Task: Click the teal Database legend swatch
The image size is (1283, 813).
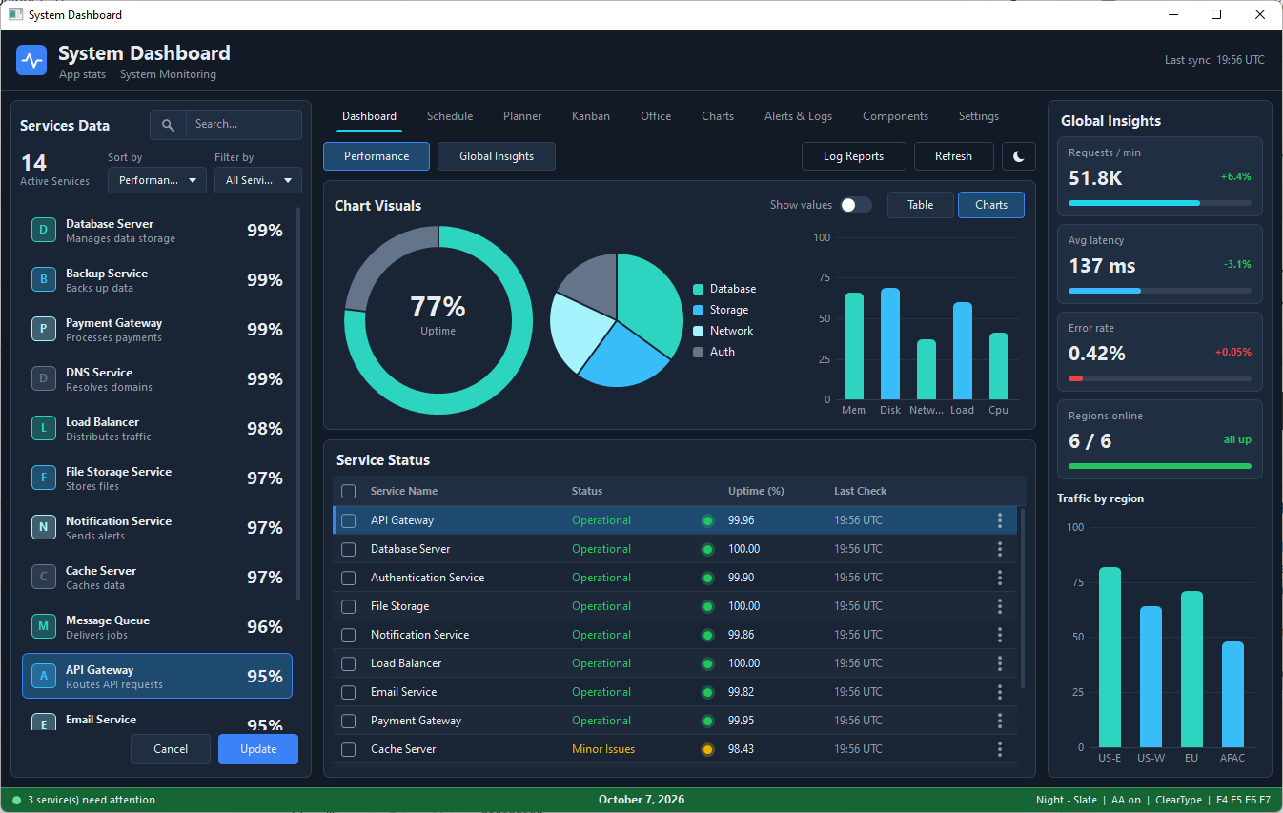Action: click(699, 289)
